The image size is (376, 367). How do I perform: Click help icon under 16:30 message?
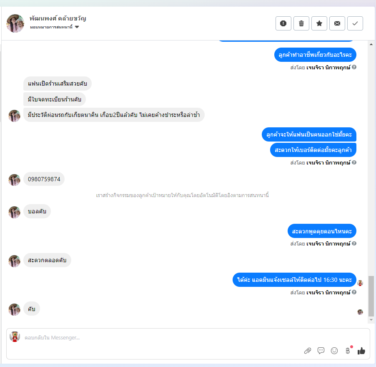tap(354, 292)
